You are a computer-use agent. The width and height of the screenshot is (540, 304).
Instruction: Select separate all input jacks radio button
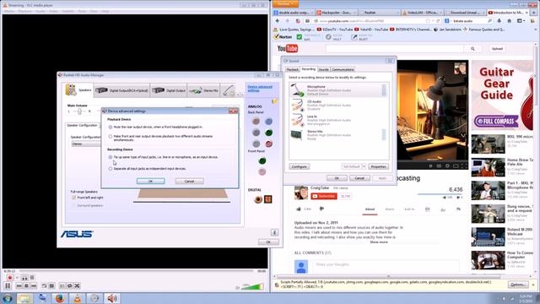[x=111, y=169]
